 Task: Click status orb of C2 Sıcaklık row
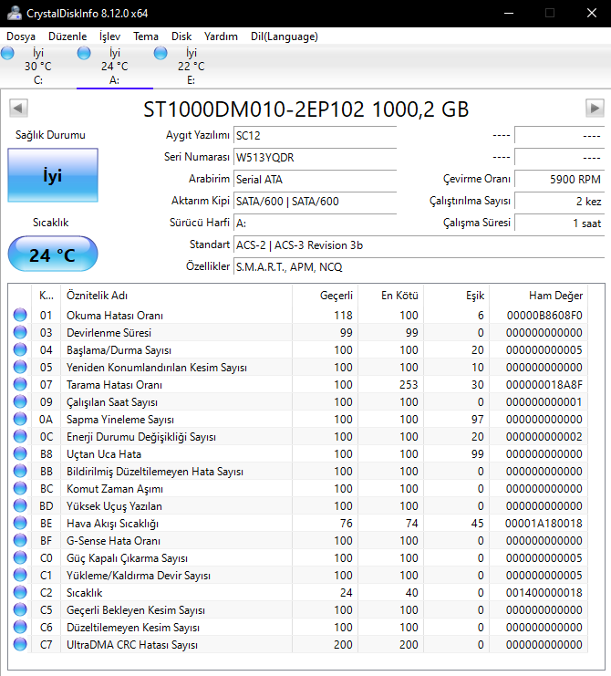pos(20,592)
